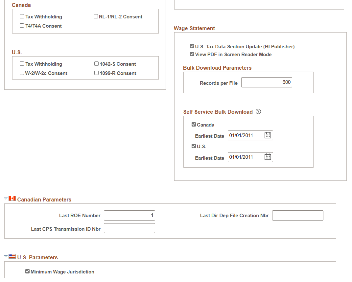Enable 1042-S Consent
This screenshot has height=282, width=352.
coord(96,63)
